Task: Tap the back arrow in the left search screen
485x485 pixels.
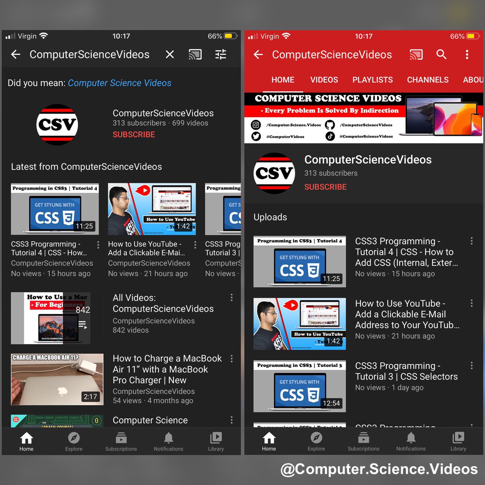Action: (x=16, y=55)
